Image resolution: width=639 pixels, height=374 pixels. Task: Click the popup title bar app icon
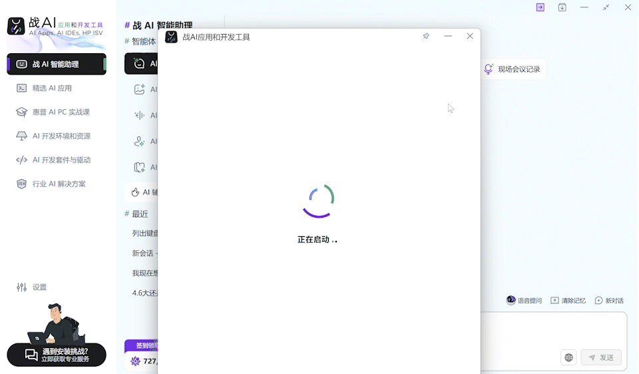click(171, 37)
